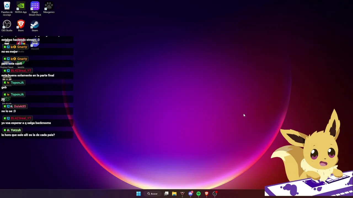This screenshot has height=198, width=353.
Task: Click BL4Z3real_YT name above the 'backrooms' message
Action: coord(21,118)
